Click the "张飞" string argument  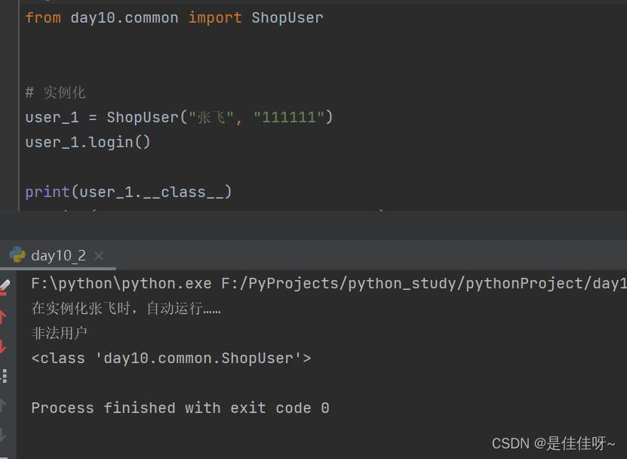coord(211,117)
